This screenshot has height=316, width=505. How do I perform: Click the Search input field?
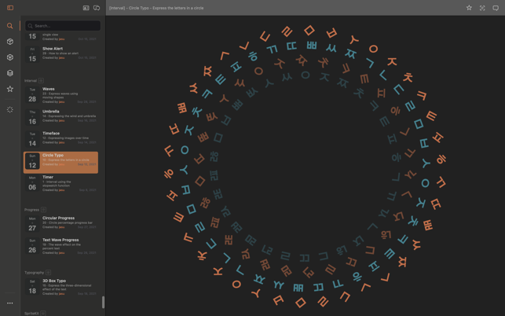[x=64, y=26]
